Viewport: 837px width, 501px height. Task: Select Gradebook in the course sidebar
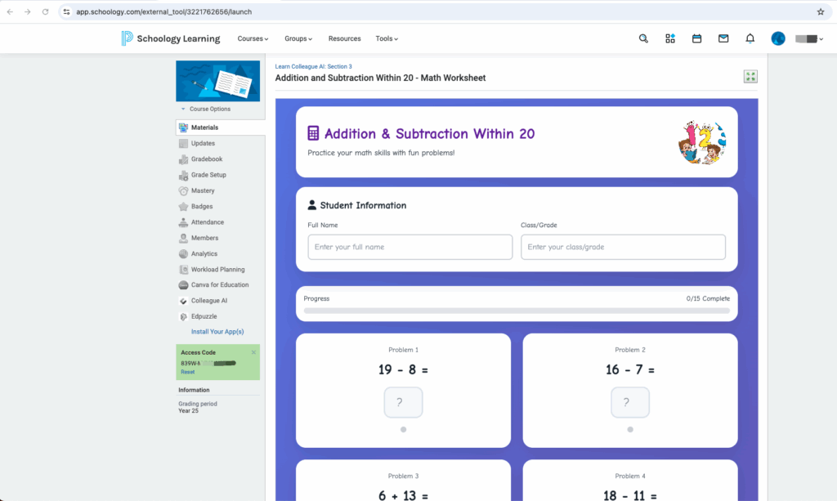pyautogui.click(x=206, y=159)
